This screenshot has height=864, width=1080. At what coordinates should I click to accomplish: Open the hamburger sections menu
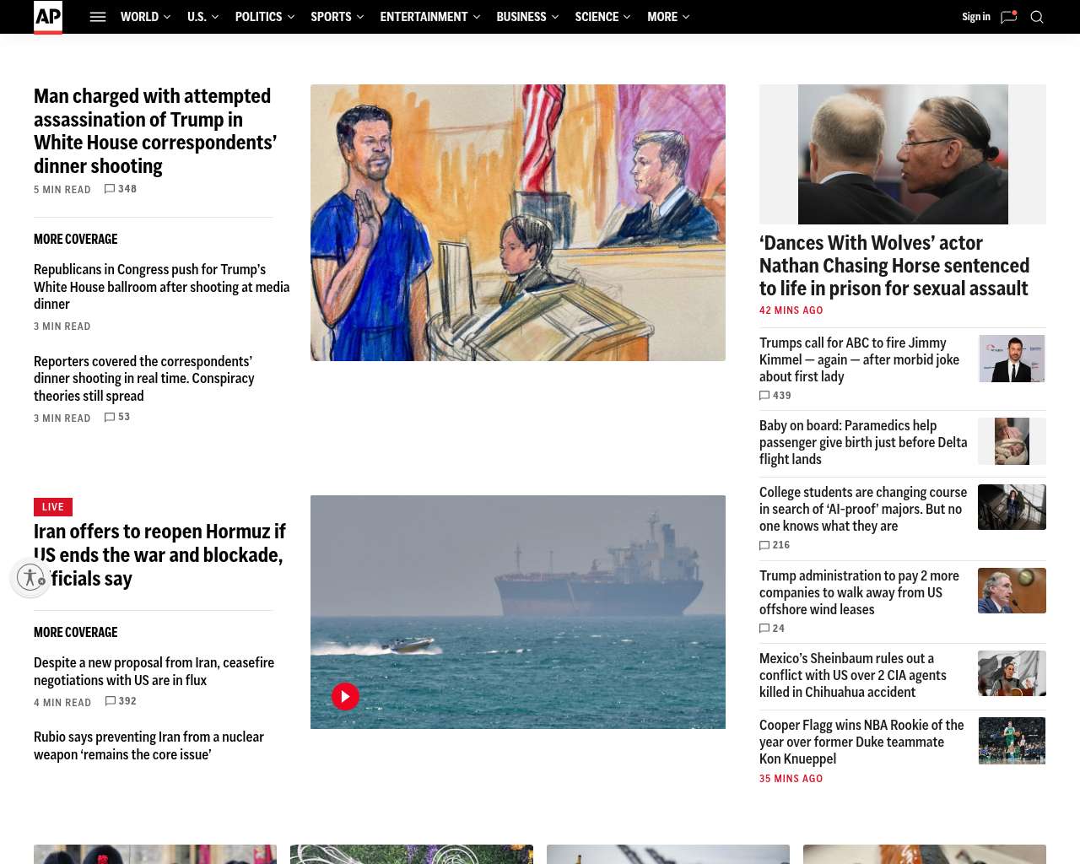click(98, 17)
